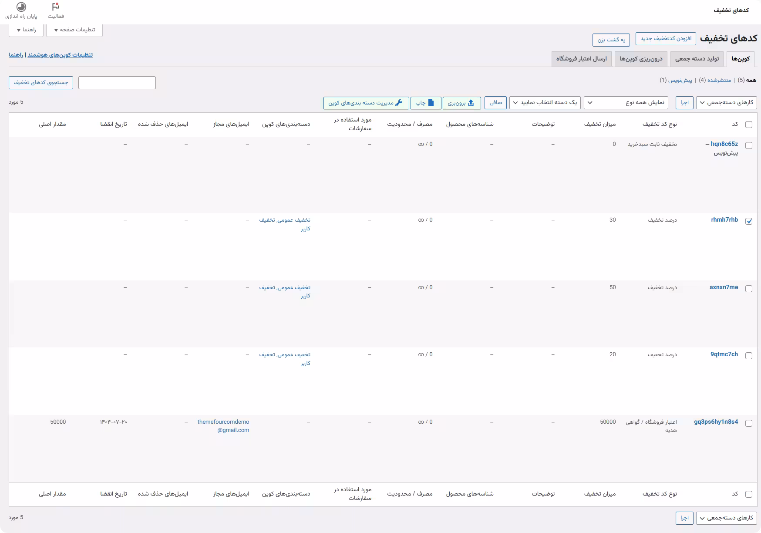Click the به گشت بزن button
This screenshot has width=761, height=533.
[x=611, y=40]
